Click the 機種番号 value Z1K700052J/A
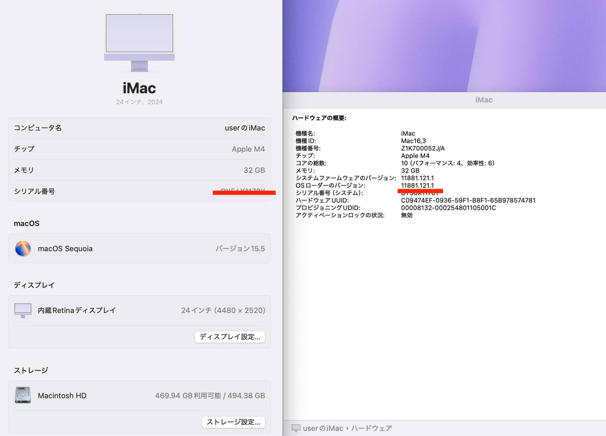The height and width of the screenshot is (436, 606). point(423,148)
